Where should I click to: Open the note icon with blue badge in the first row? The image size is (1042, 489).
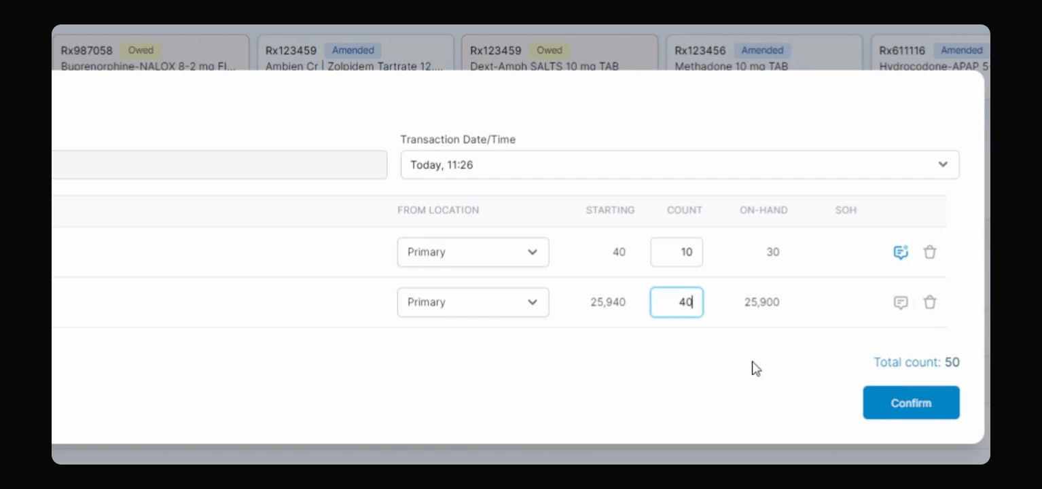(901, 253)
